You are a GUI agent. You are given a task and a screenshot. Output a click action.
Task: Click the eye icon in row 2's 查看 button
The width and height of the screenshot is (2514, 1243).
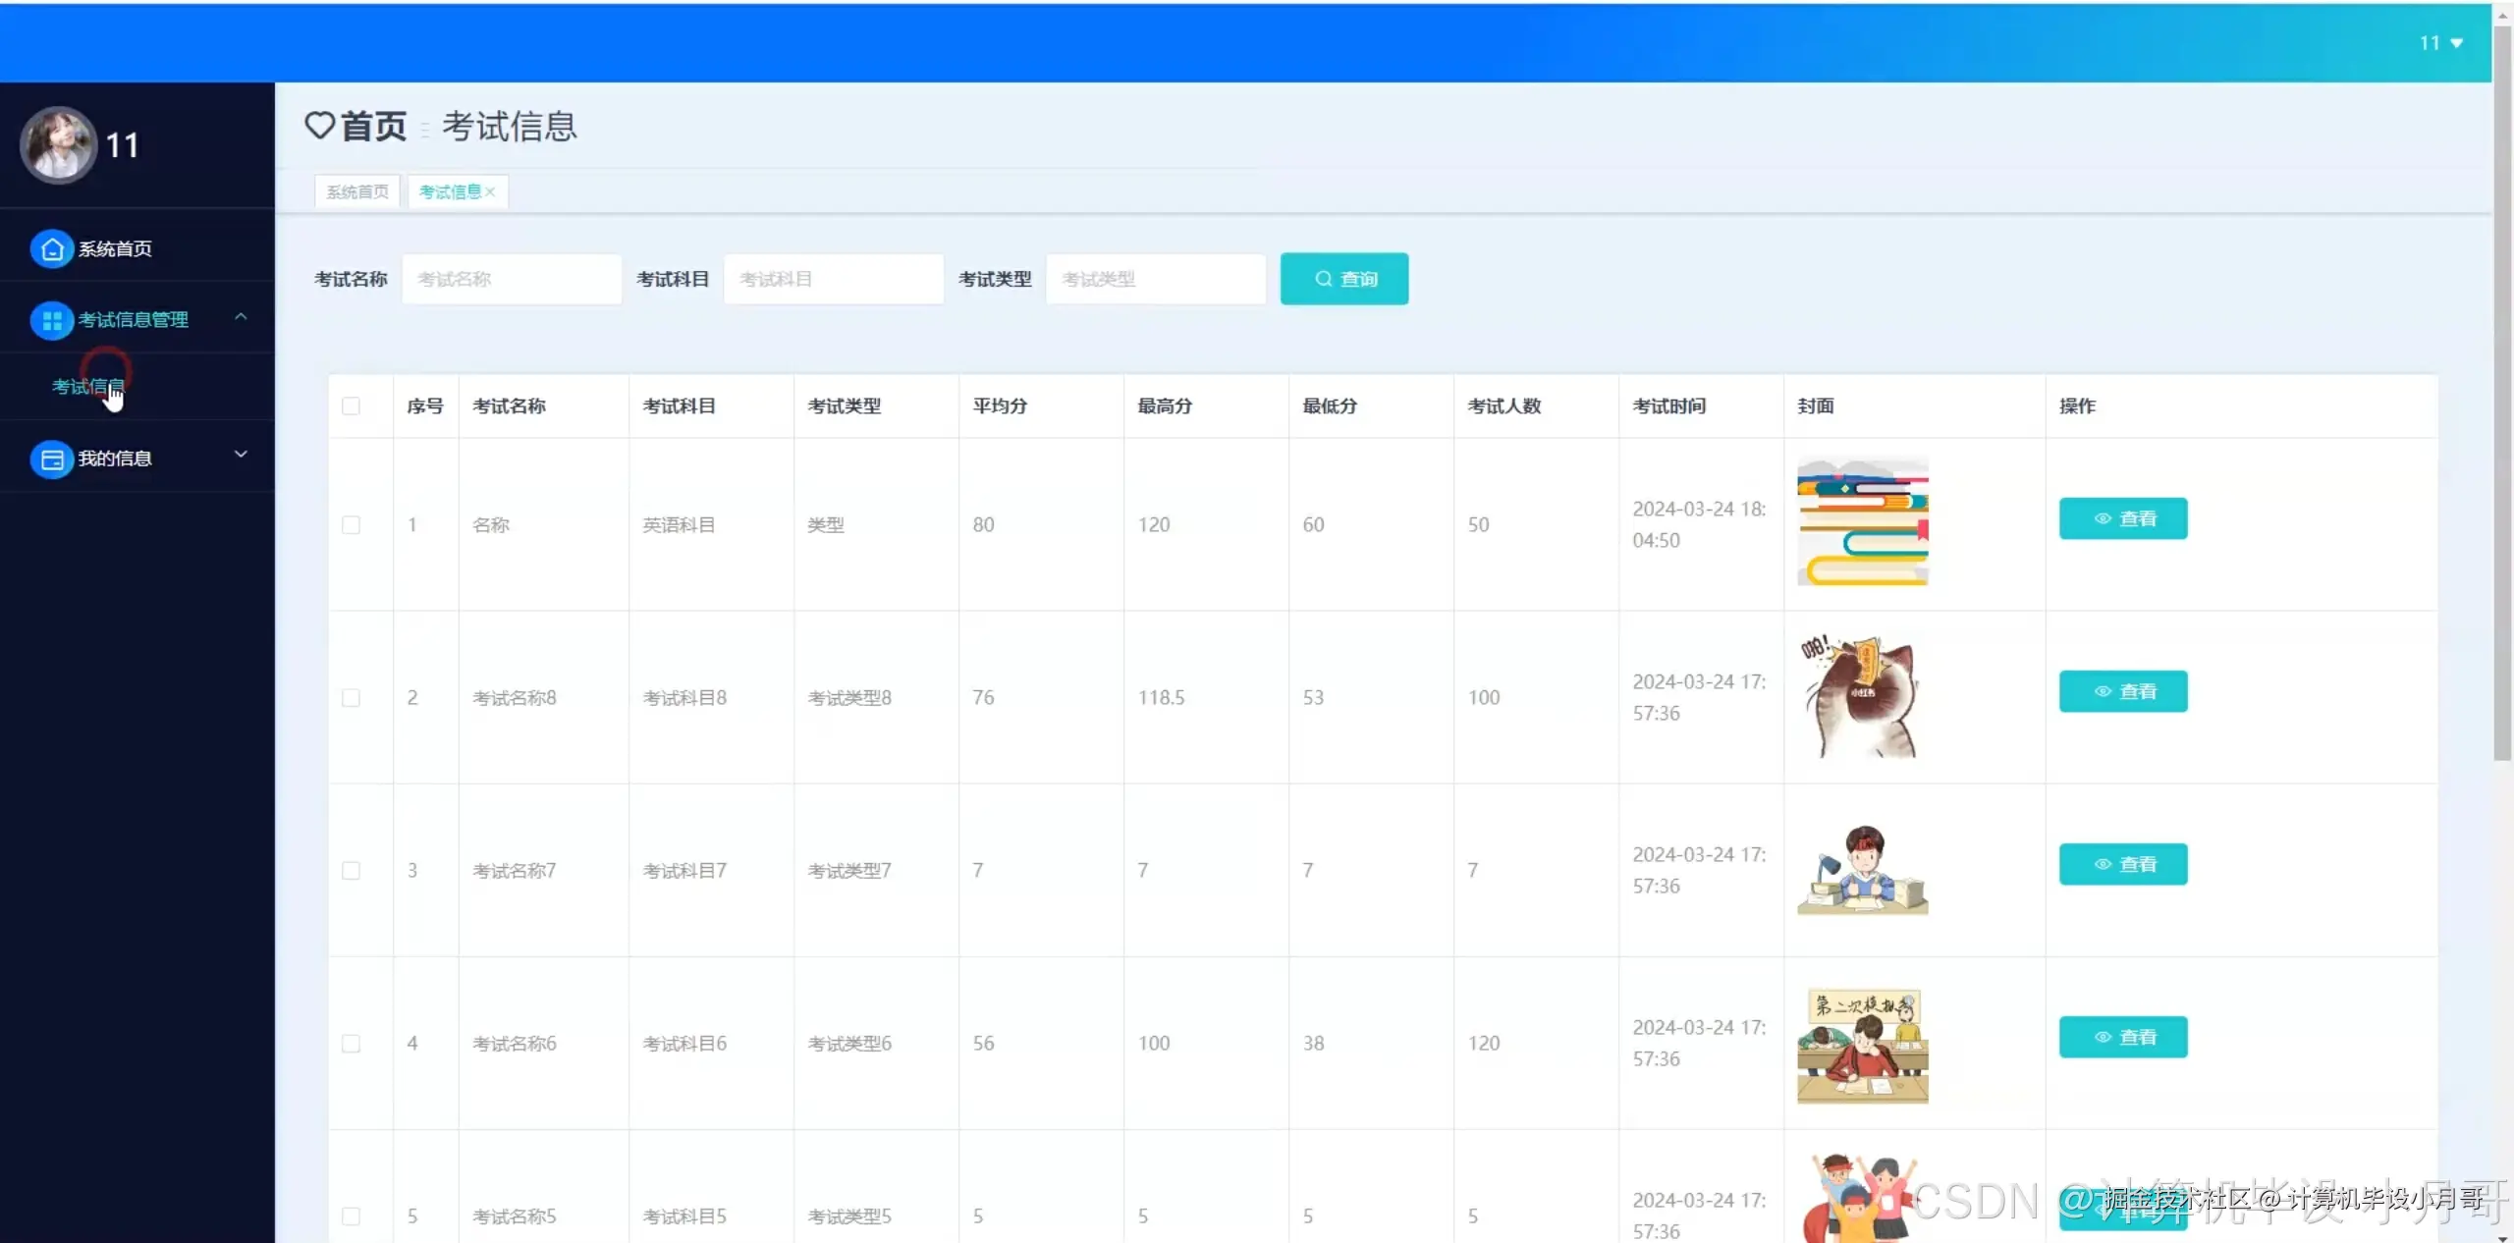coord(2103,692)
